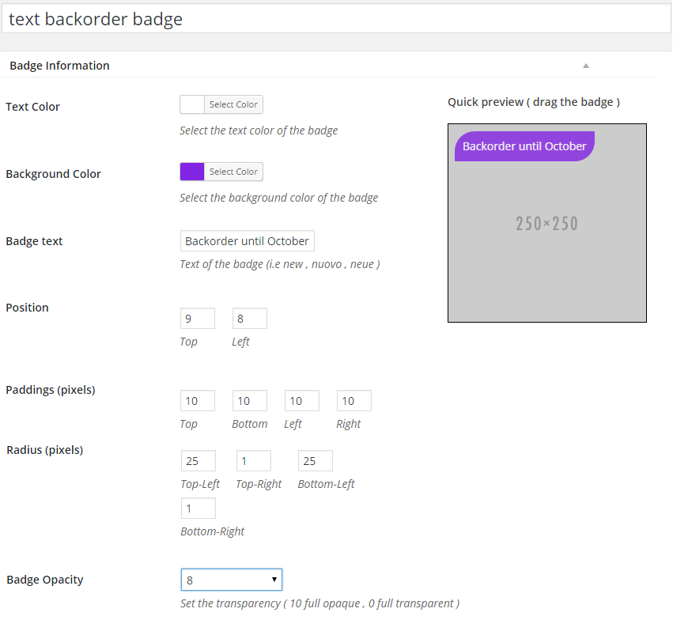Image resolution: width=673 pixels, height=620 pixels.
Task: Edit the Radius Top-Right field
Action: pos(253,461)
